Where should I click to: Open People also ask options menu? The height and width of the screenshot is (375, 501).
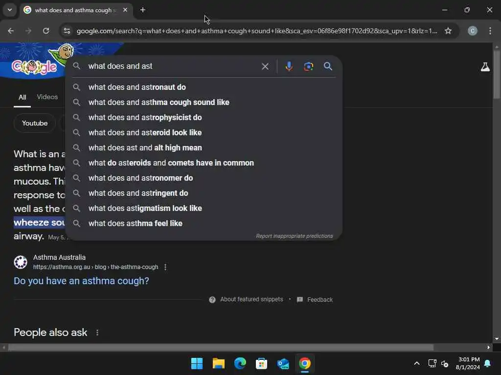point(97,333)
